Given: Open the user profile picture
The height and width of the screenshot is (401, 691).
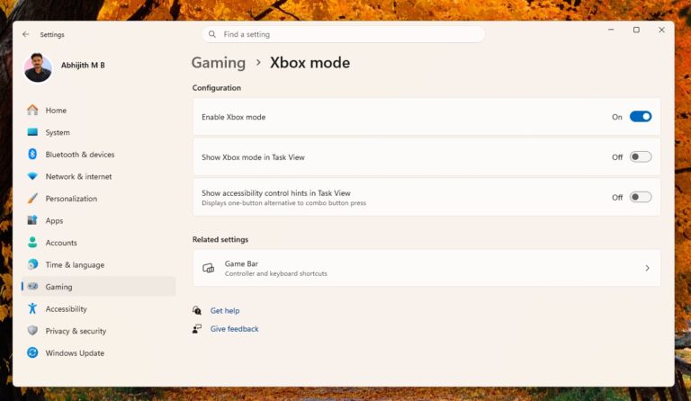Looking at the screenshot, I should (38, 67).
